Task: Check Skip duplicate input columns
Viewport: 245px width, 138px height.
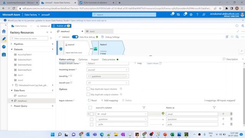Action: [88, 89]
